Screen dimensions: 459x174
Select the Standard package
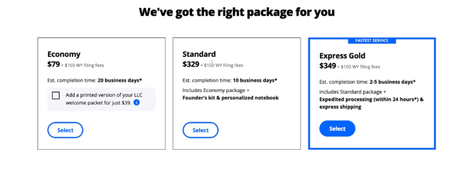pyautogui.click(x=200, y=130)
